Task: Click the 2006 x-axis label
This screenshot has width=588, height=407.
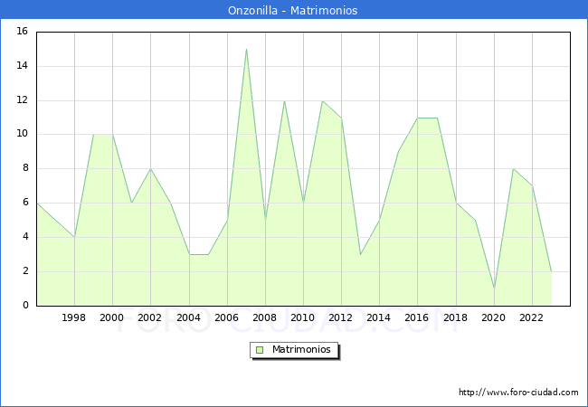Action: (226, 317)
